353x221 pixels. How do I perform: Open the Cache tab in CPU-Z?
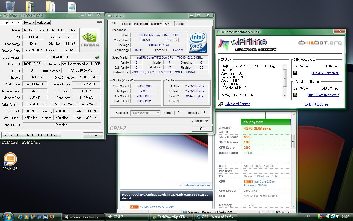[126, 24]
